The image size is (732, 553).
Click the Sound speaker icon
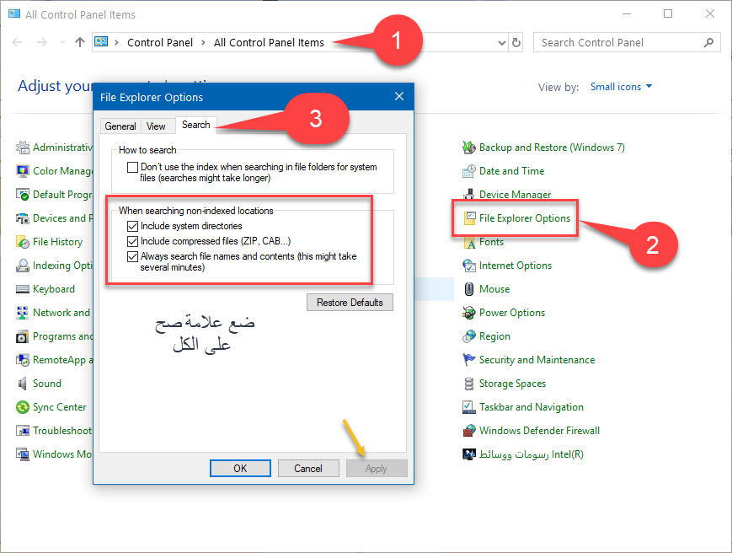(24, 384)
